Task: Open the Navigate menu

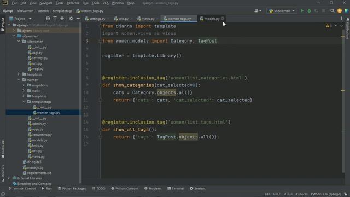Action: coord(46,3)
